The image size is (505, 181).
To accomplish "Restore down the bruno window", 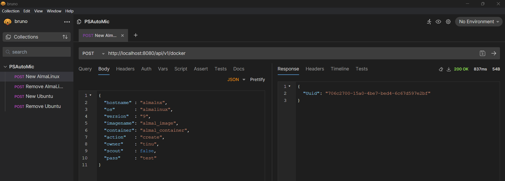I will [x=483, y=4].
